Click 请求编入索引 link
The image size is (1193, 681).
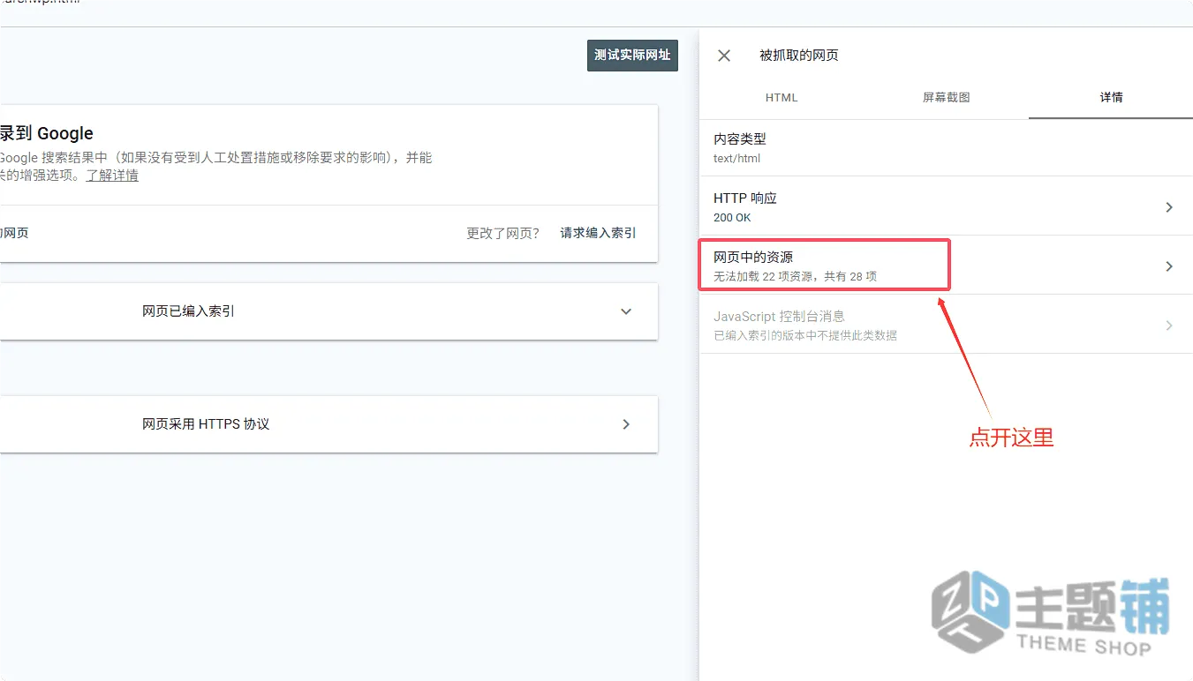pos(598,233)
